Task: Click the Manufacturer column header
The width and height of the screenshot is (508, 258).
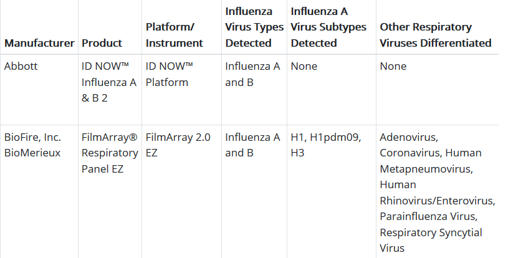Action: [x=39, y=43]
